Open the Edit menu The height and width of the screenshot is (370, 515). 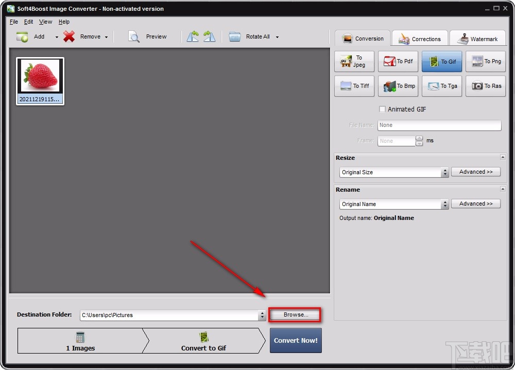(x=28, y=22)
